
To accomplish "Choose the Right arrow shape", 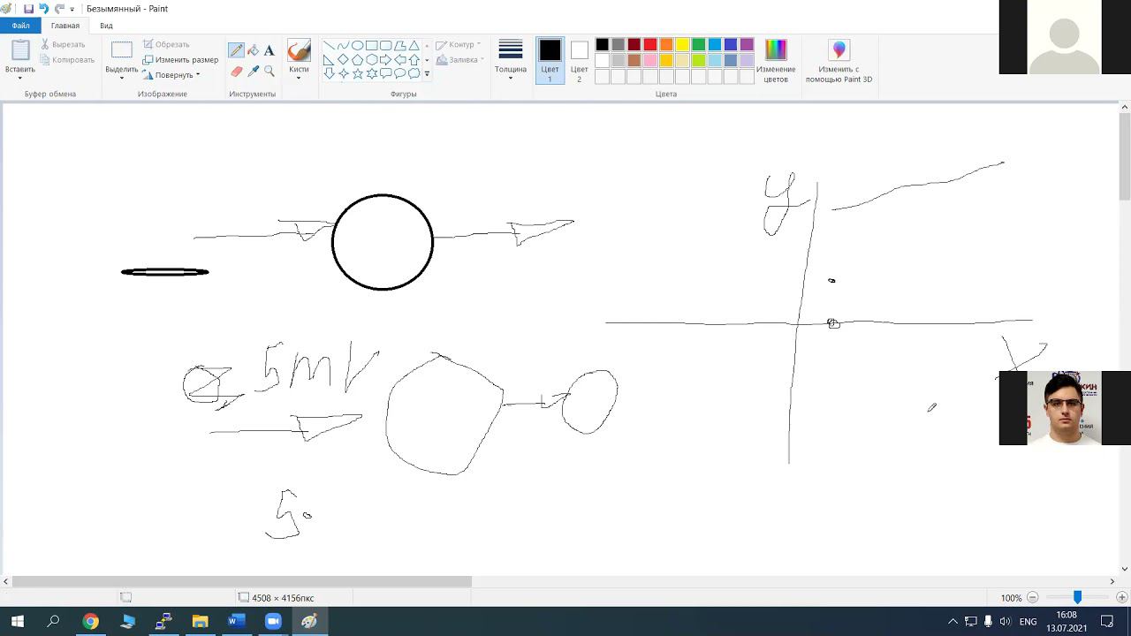I will [385, 60].
